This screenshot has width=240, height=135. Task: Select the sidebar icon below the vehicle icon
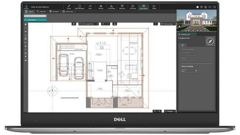(x=25, y=35)
